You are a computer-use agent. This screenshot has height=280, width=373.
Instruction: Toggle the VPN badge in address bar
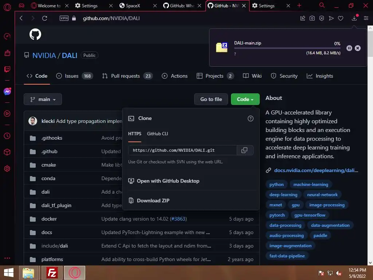coord(64,18)
